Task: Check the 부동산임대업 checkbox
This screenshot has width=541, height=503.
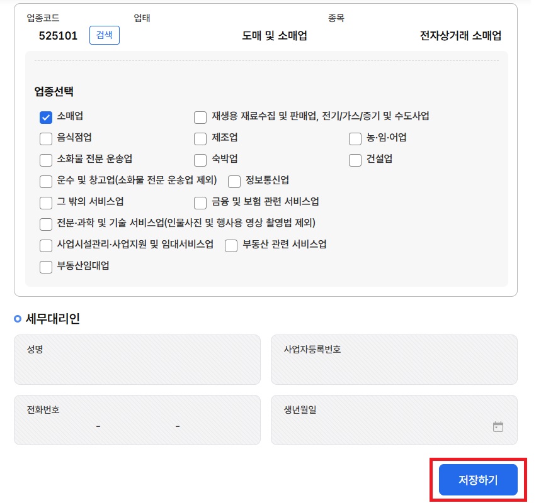Action: coord(46,267)
